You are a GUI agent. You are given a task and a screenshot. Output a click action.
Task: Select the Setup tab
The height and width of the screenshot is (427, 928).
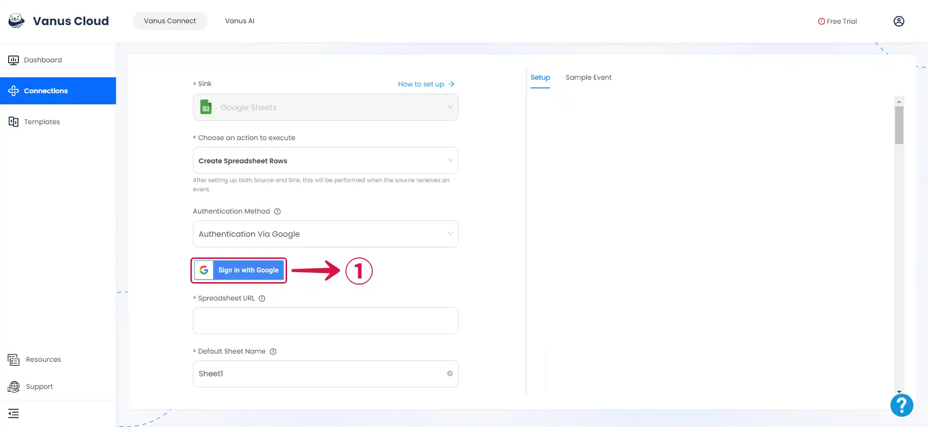(540, 78)
